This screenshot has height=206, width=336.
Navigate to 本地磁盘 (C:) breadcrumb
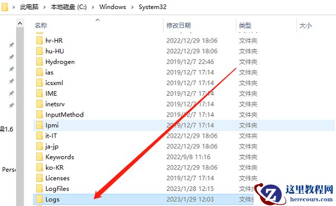pyautogui.click(x=68, y=7)
